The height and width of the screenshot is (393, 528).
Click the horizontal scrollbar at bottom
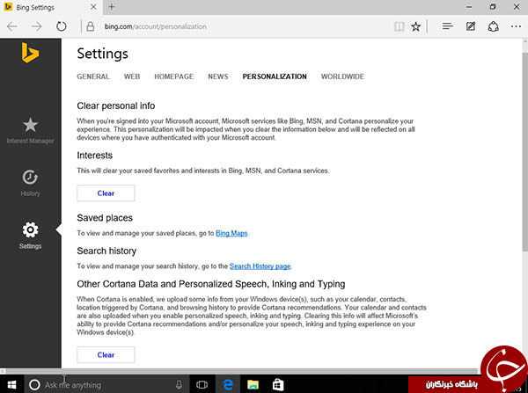(x=241, y=371)
